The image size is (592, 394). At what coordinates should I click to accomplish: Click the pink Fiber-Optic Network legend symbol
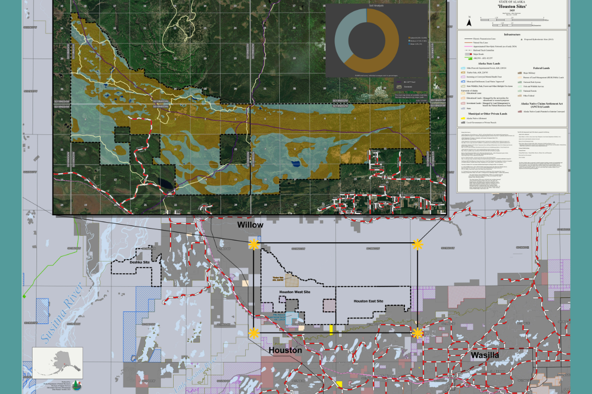coord(469,46)
